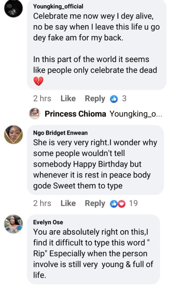
Task: Visit Ngo Bridget Enwean's profile name
Action: coord(60,133)
